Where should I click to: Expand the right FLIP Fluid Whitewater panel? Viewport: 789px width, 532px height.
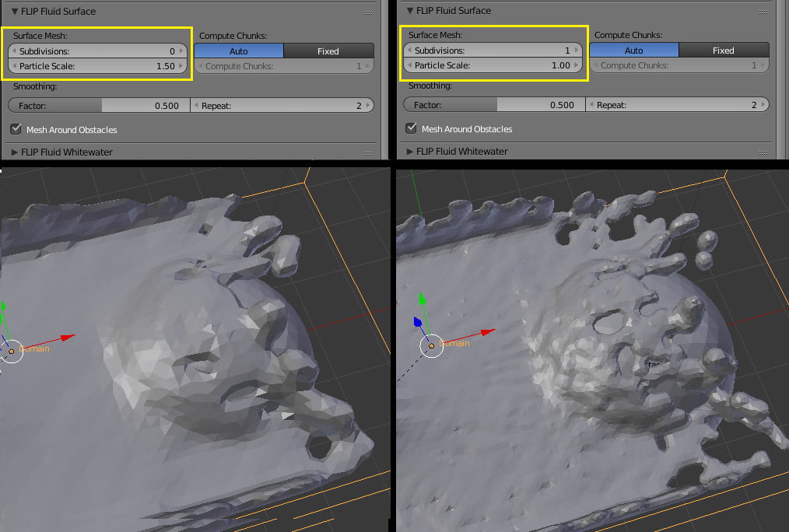409,152
